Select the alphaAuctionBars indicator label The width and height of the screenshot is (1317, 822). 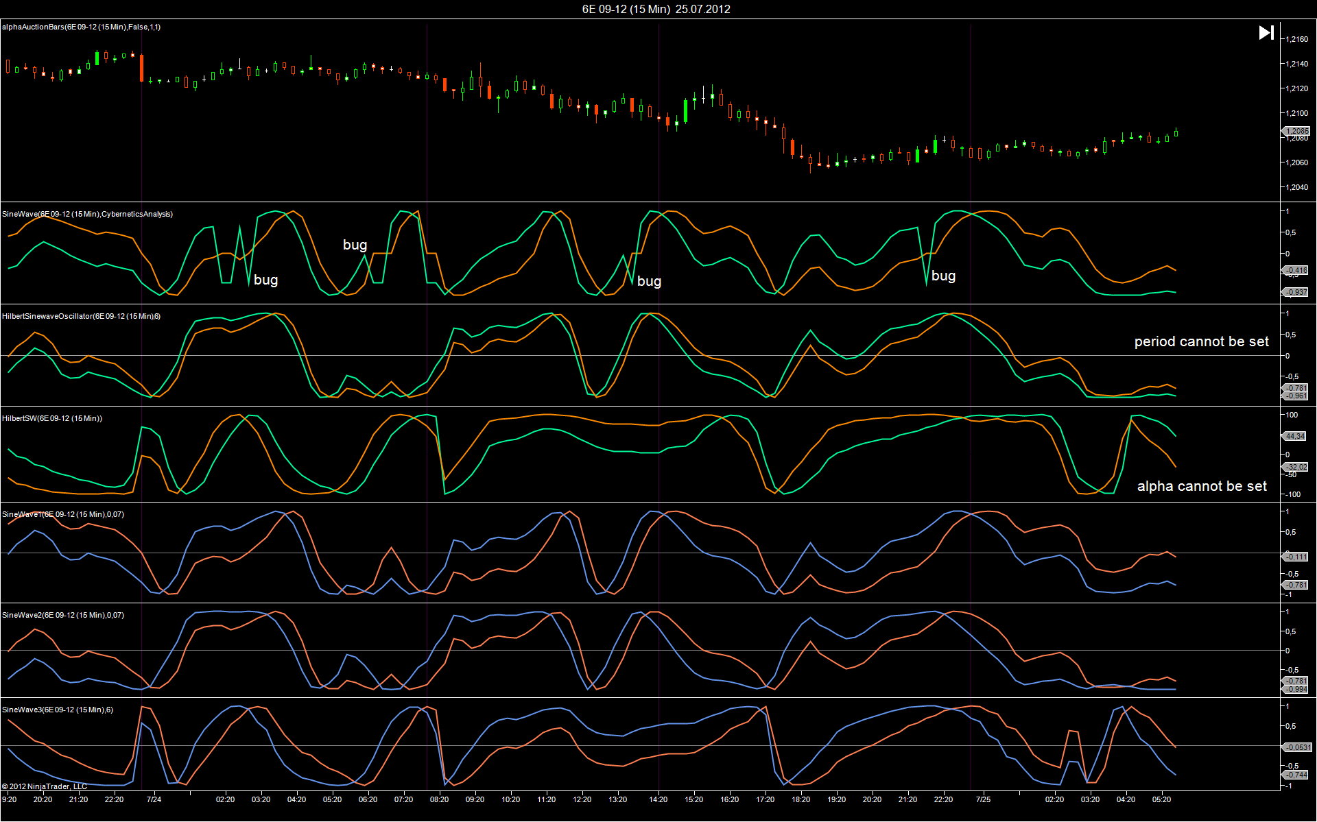(81, 27)
